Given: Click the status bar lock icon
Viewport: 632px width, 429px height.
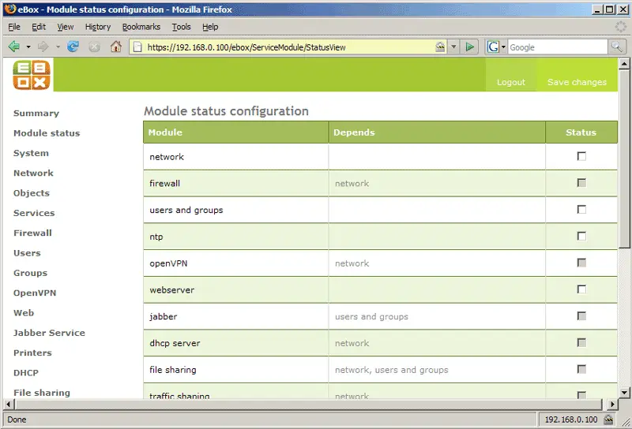Looking at the screenshot, I should (608, 420).
